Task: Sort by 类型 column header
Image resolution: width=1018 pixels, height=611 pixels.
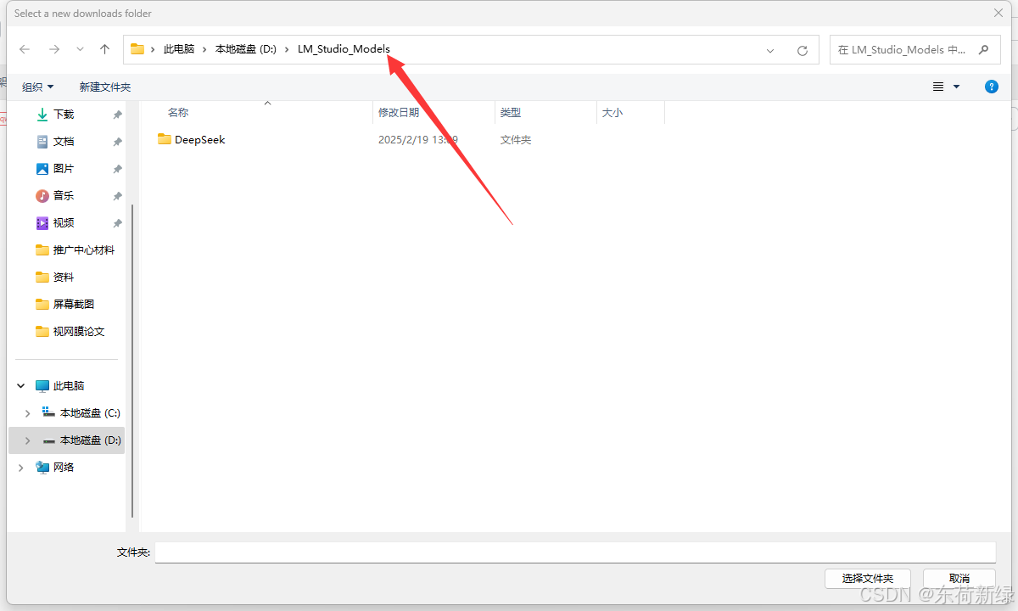Action: click(511, 112)
